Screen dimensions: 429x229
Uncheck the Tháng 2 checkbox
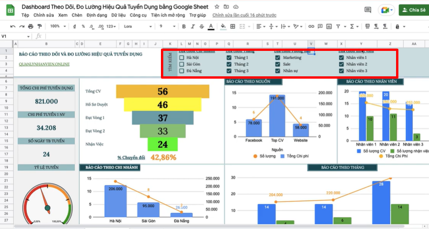[229, 64]
